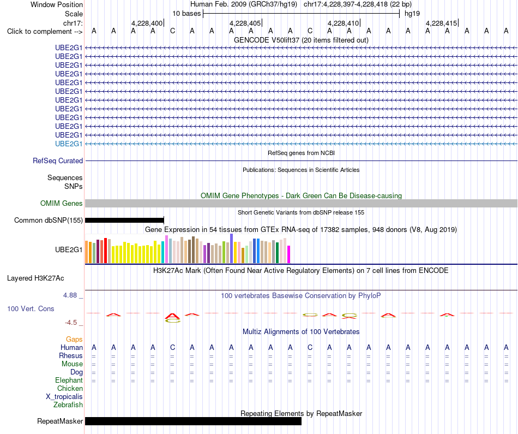This screenshot has height=434, width=518.
Task: Click the Dog species row label
Action: 76,372
